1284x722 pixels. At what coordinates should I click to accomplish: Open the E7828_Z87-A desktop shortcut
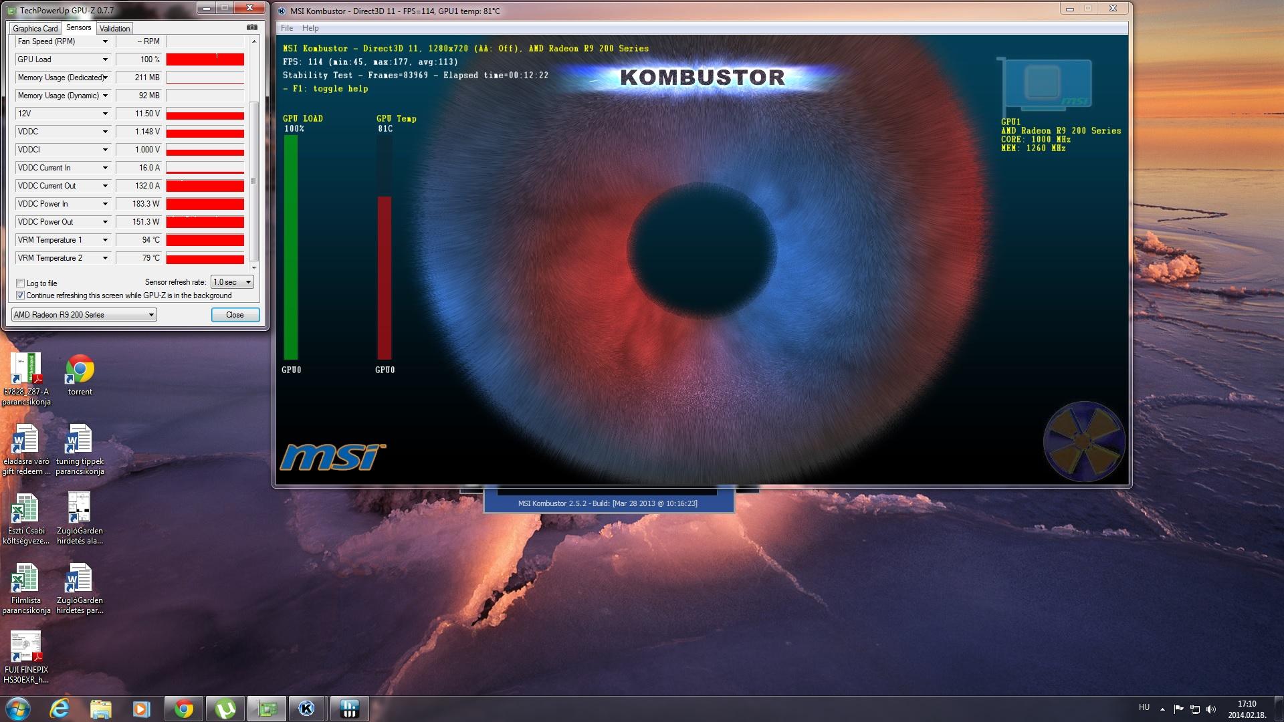pyautogui.click(x=26, y=379)
